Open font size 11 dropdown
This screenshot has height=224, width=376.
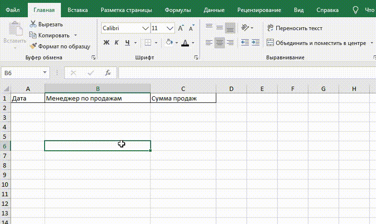tap(170, 28)
